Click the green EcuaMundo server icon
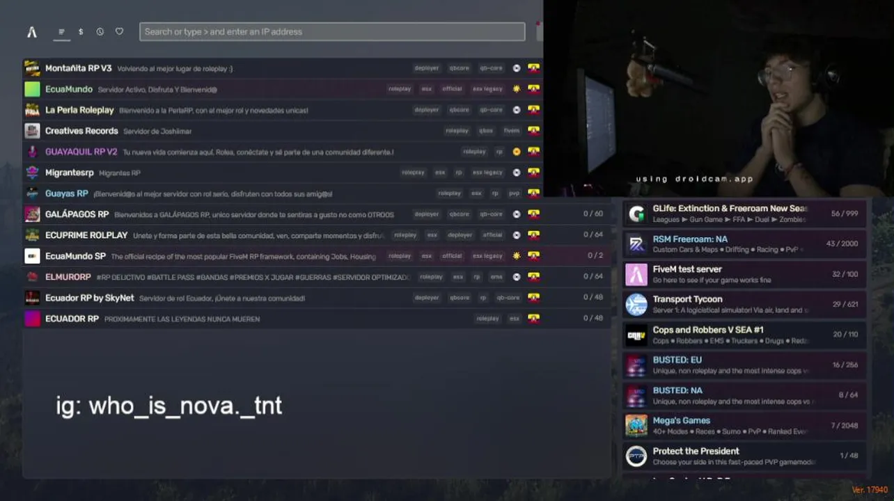This screenshot has width=894, height=501. click(32, 89)
